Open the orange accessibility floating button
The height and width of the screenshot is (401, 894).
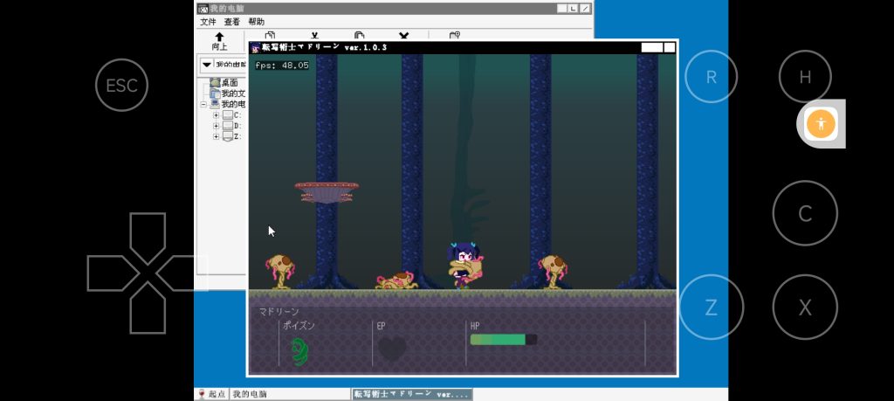click(x=821, y=123)
